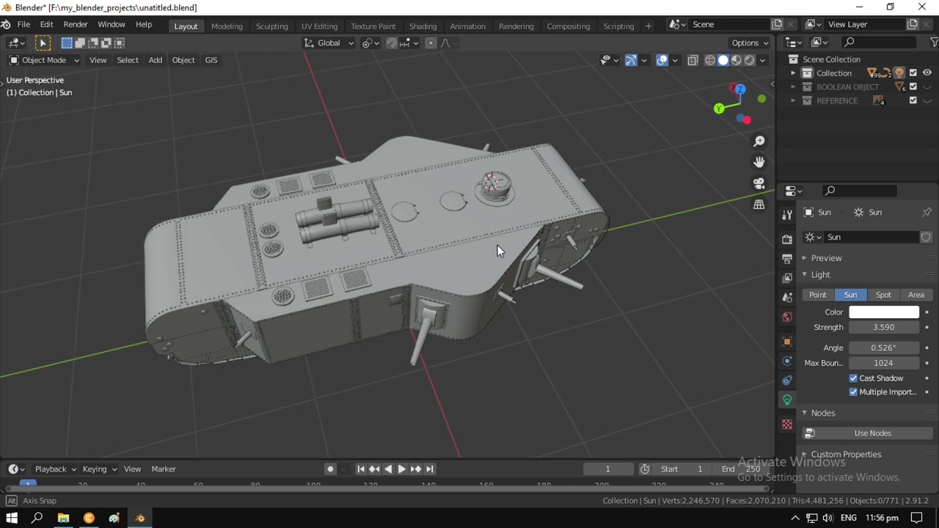Screen dimensions: 939x528
Task: Switch to Modeling workspace tab
Action: (x=227, y=26)
